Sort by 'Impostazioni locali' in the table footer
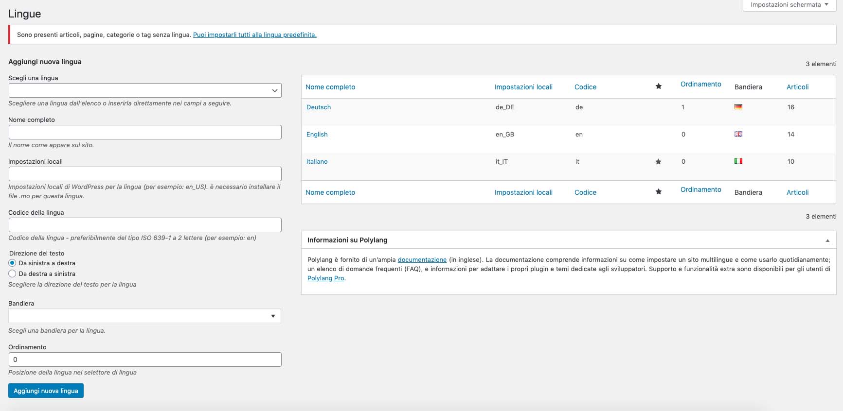The image size is (843, 411). tap(523, 192)
